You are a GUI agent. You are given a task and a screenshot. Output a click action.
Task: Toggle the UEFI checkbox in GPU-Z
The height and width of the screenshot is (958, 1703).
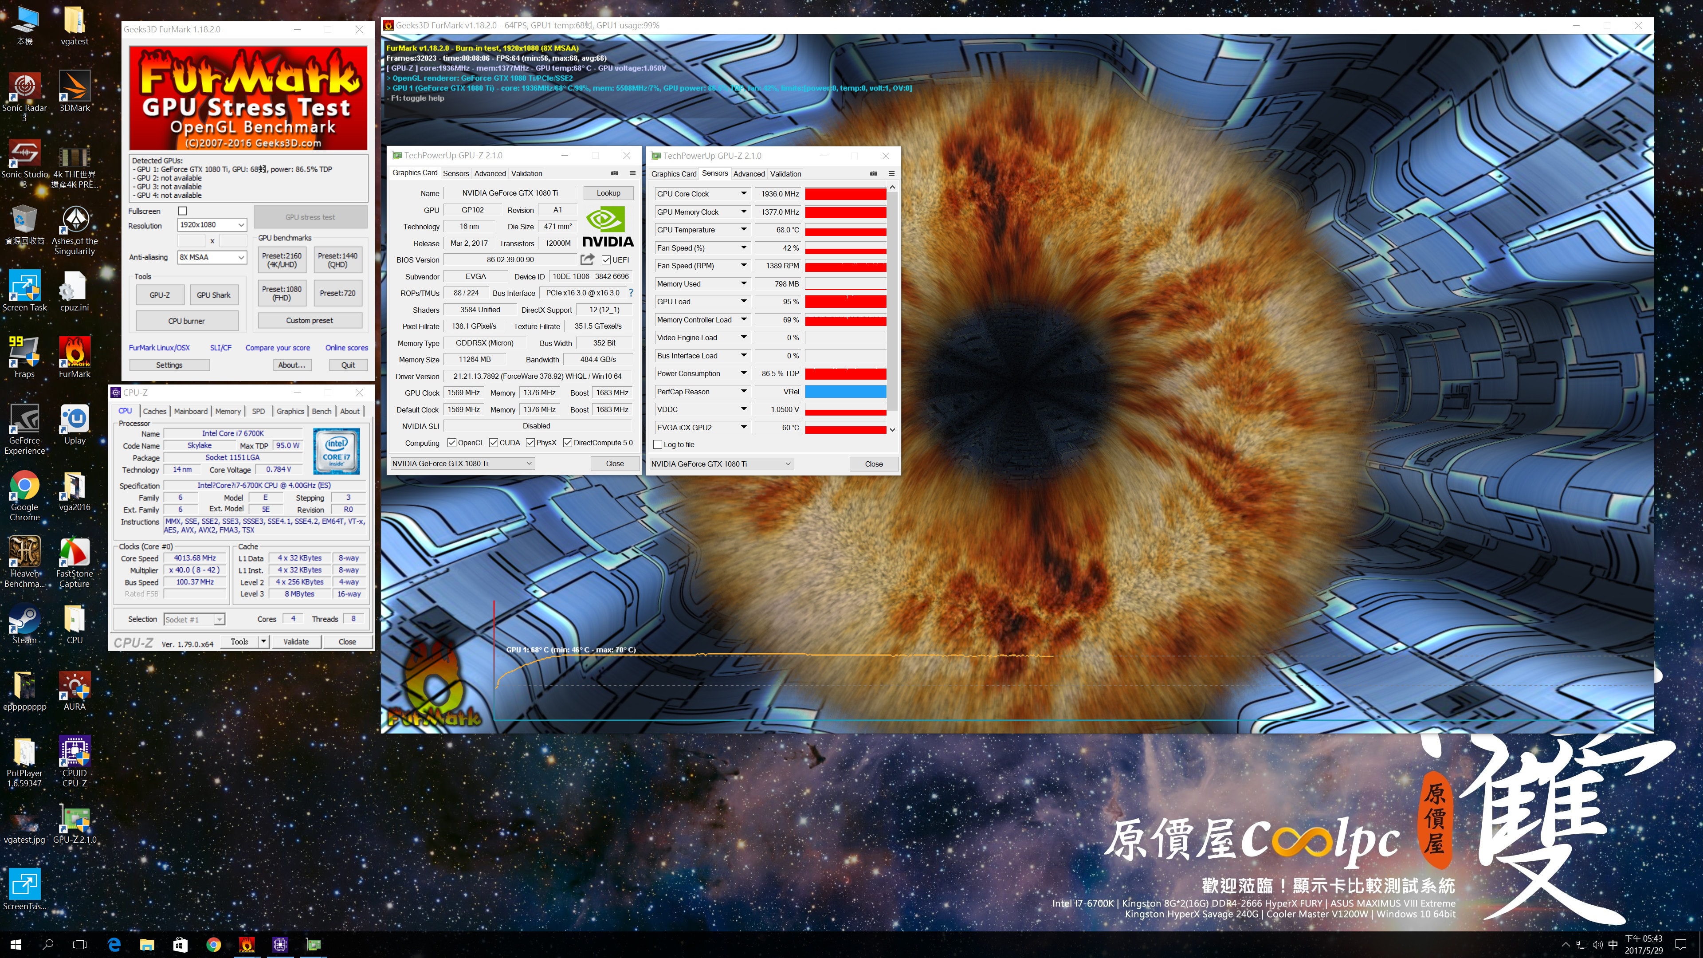point(606,260)
